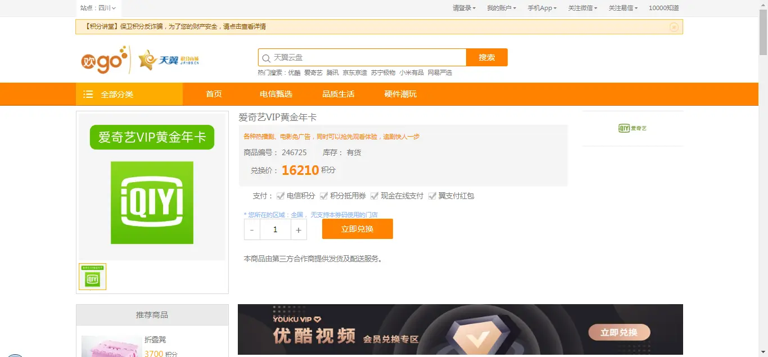Open the 硬件潮玩 nav tab
768x357 pixels.
click(401, 94)
